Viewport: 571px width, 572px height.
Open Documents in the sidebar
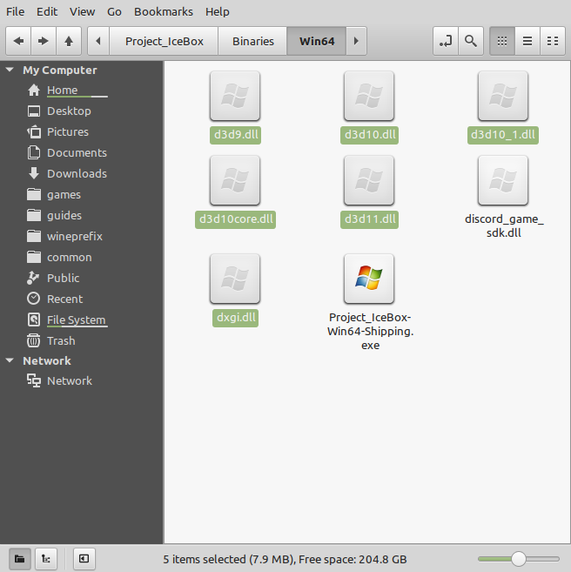coord(77,152)
